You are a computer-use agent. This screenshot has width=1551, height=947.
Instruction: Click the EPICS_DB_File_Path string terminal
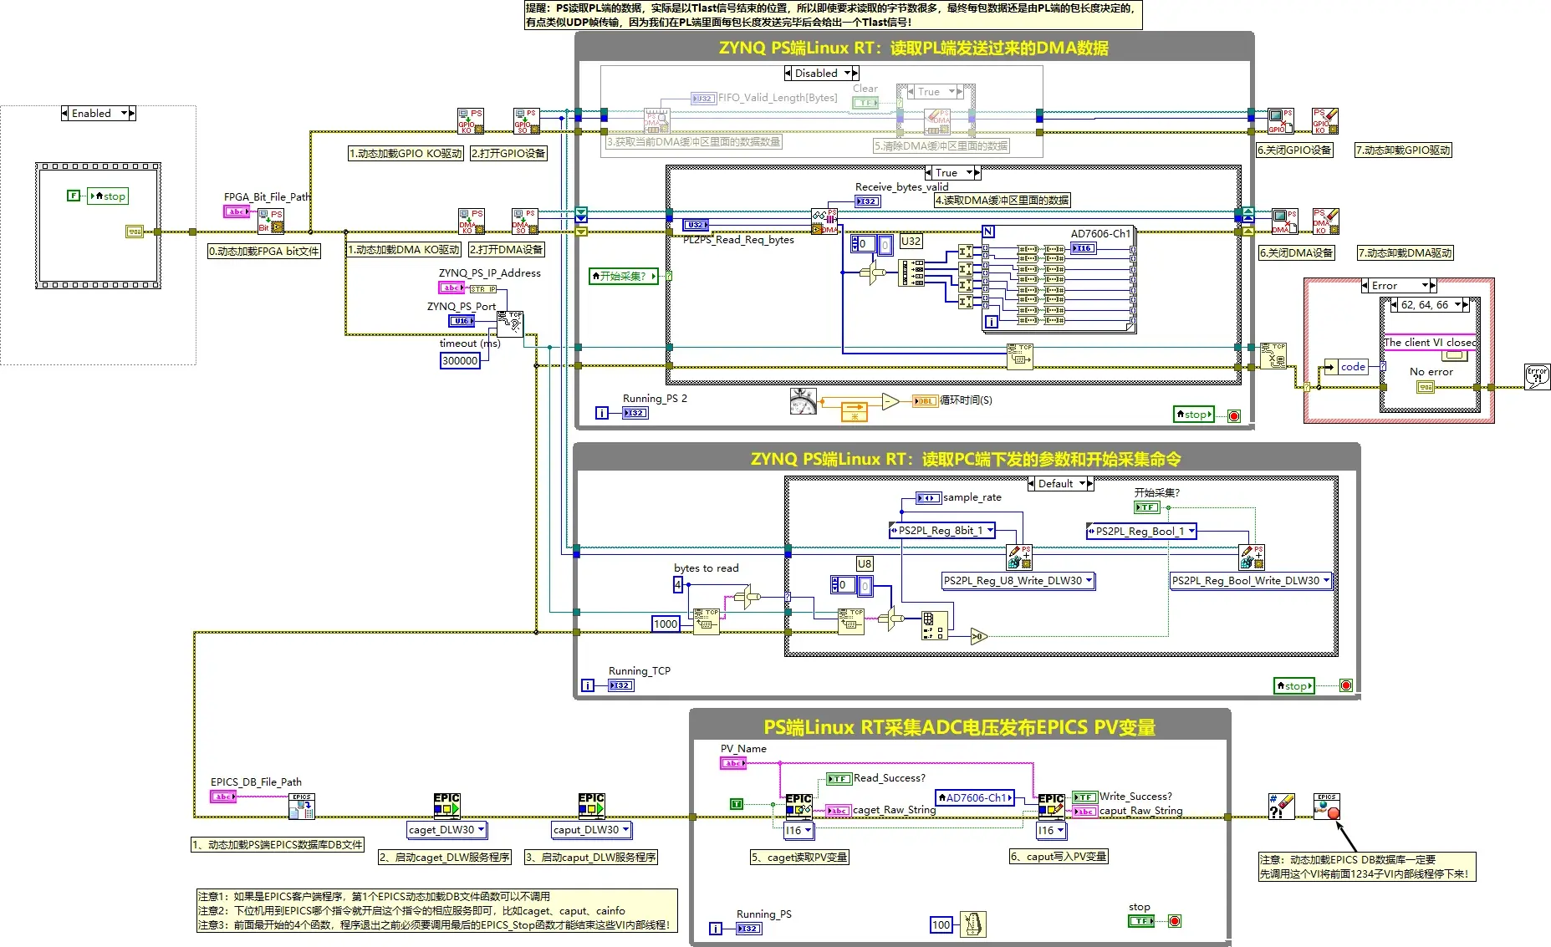click(223, 797)
